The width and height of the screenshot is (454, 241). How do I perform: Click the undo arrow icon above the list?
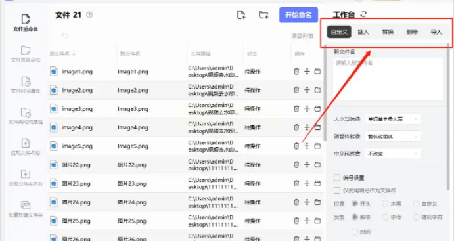64,35
